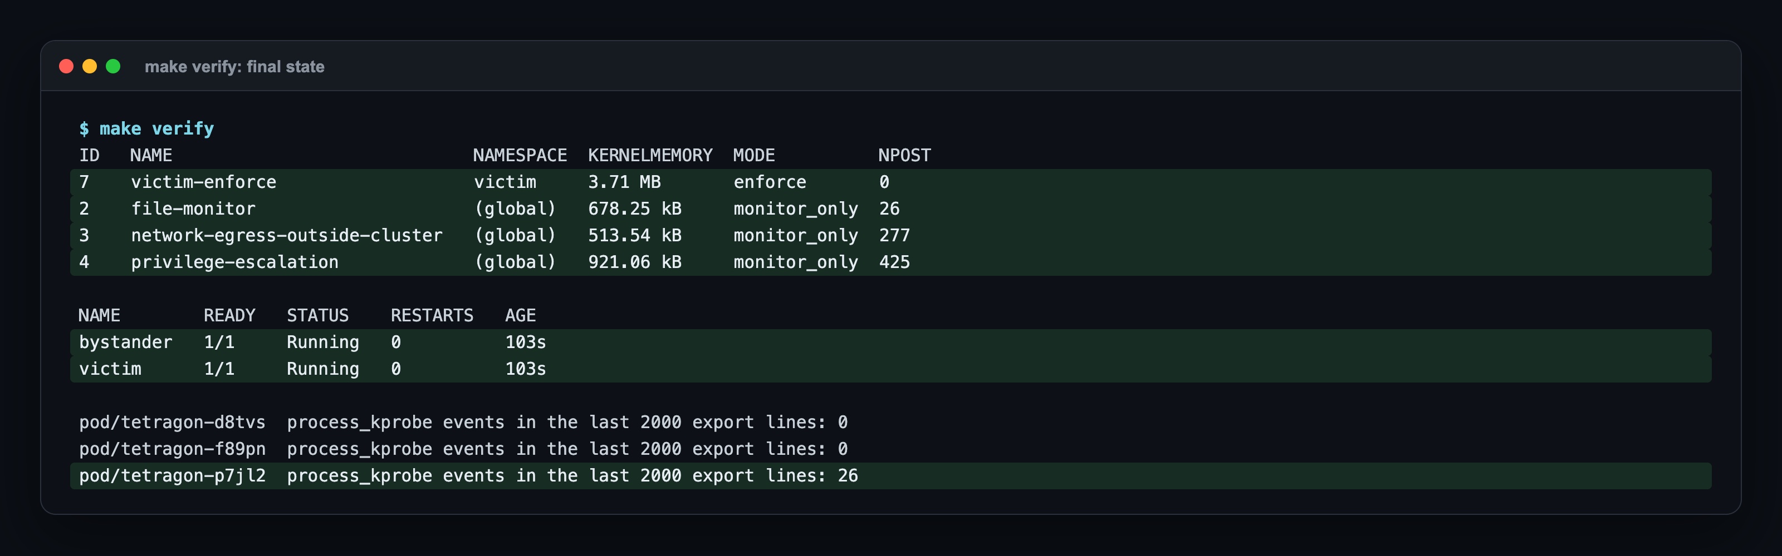Click 'monitor_only' in the file-monitor row
The width and height of the screenshot is (1782, 556).
pyautogui.click(x=796, y=209)
